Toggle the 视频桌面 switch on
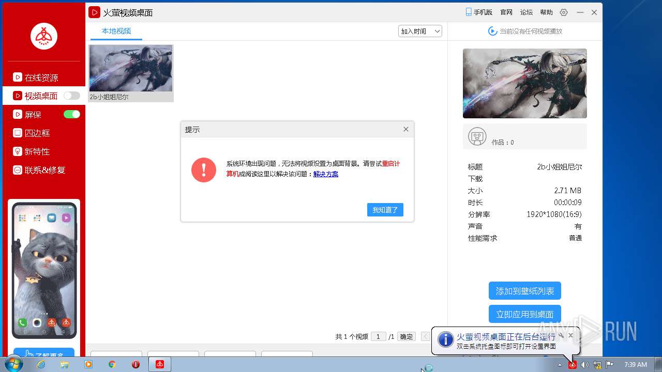The width and height of the screenshot is (662, 372). [x=72, y=96]
